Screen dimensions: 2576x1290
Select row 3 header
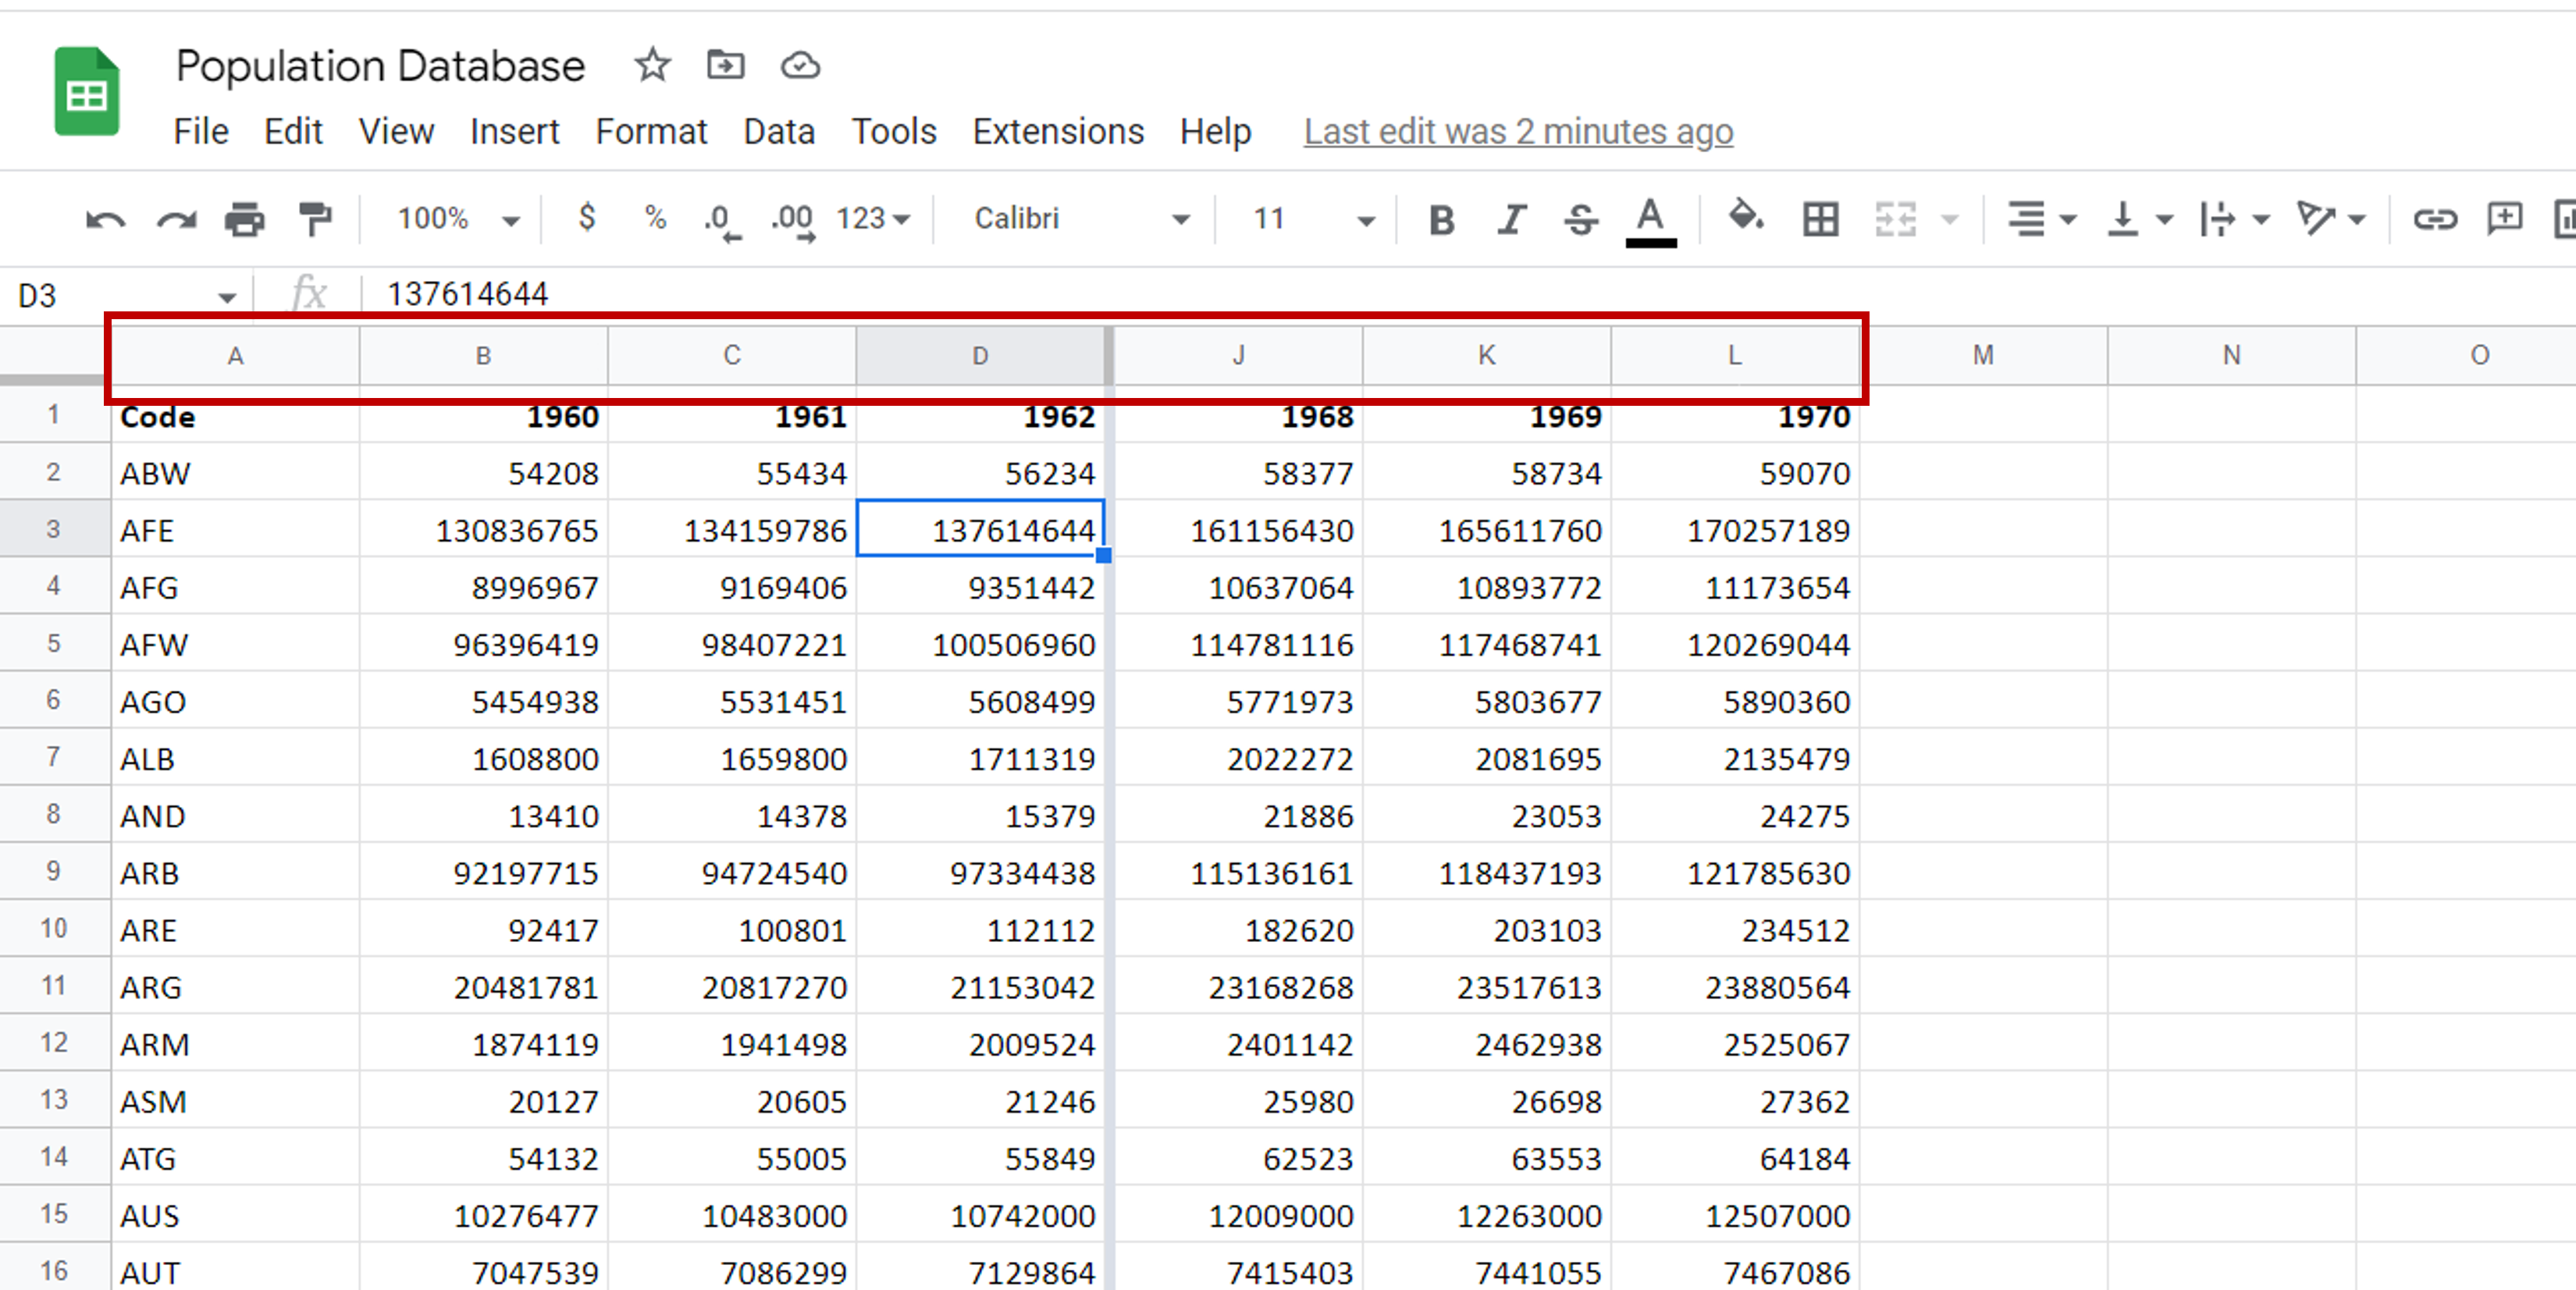pyautogui.click(x=54, y=528)
